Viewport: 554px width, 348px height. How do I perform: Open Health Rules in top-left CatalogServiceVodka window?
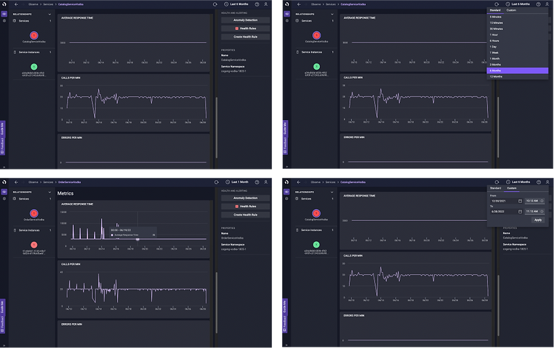245,29
